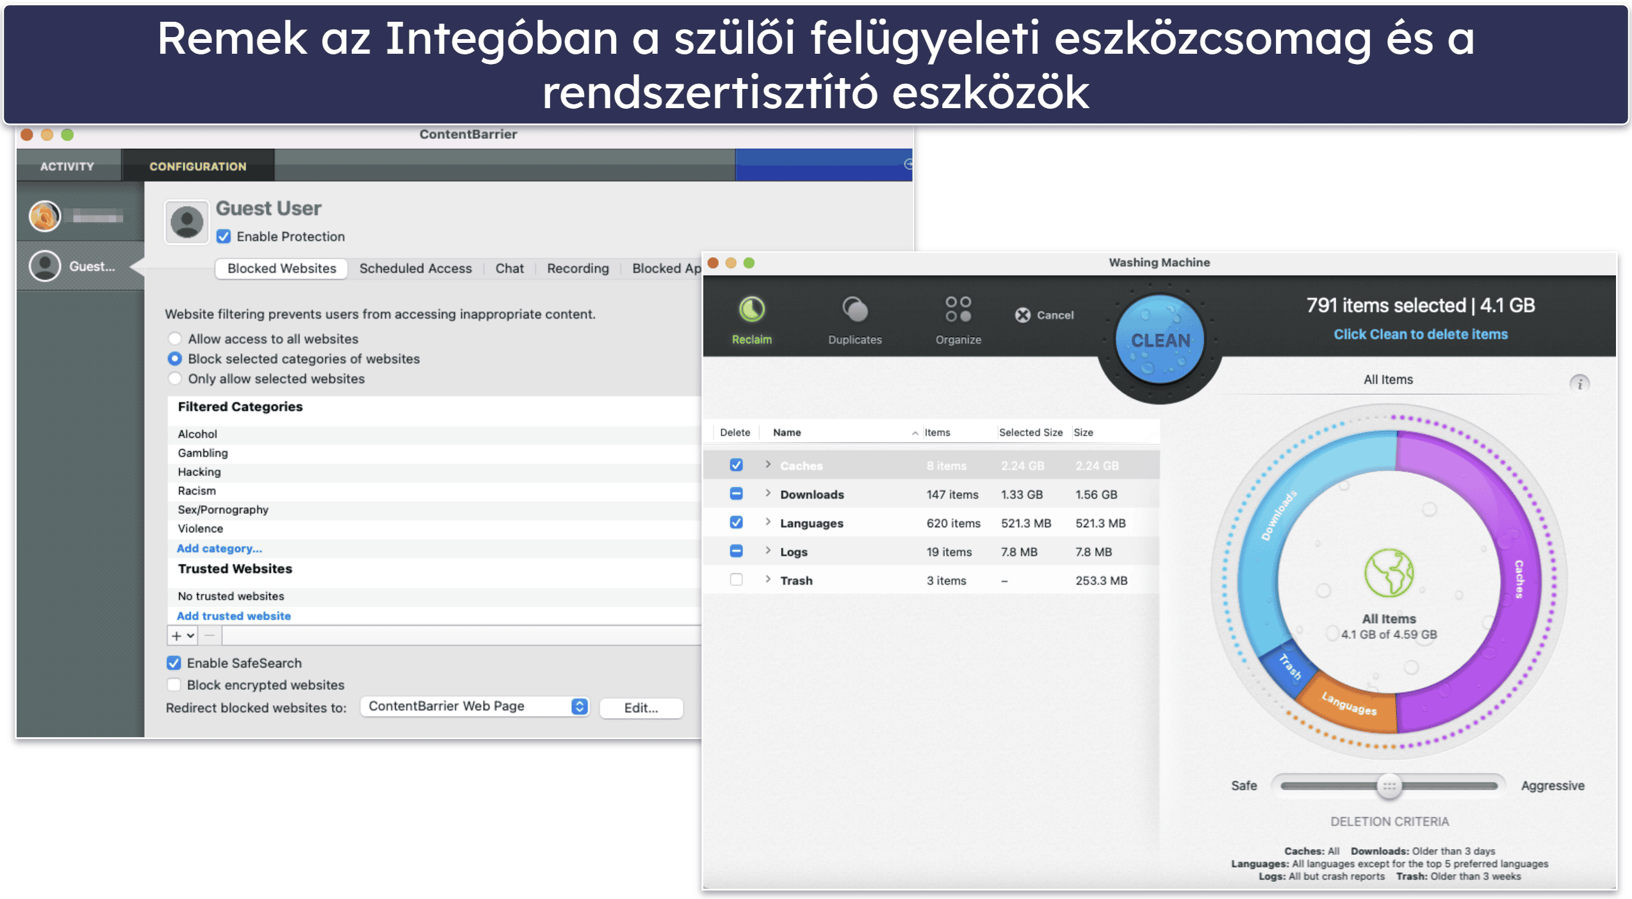Switch to the ACTIVITY tab
This screenshot has width=1632, height=899.
point(67,166)
